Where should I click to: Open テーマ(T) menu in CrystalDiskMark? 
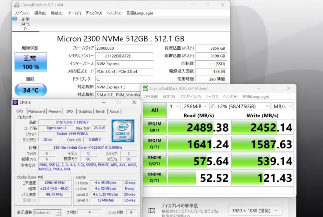(x=212, y=96)
